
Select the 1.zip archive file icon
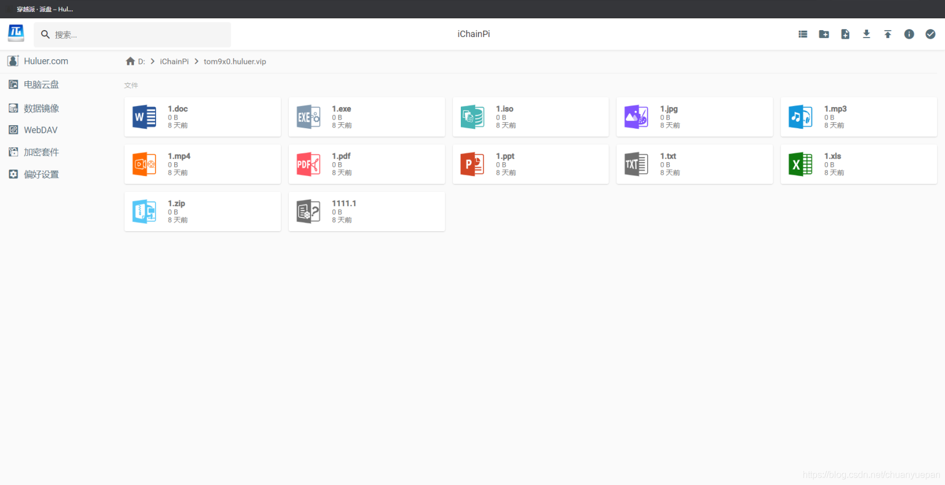[x=144, y=211]
